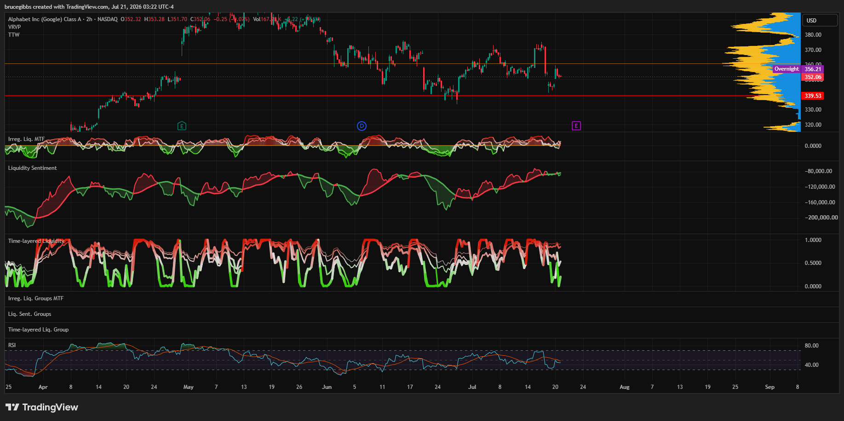The image size is (844, 421).
Task: Click the -120,000.00 scale value
Action: [820, 187]
